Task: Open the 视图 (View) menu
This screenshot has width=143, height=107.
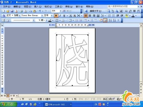Action: click(27, 7)
